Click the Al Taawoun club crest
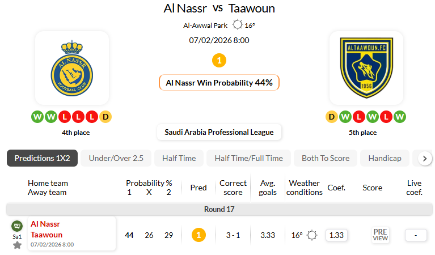This screenshot has width=435, height=255. [366, 68]
